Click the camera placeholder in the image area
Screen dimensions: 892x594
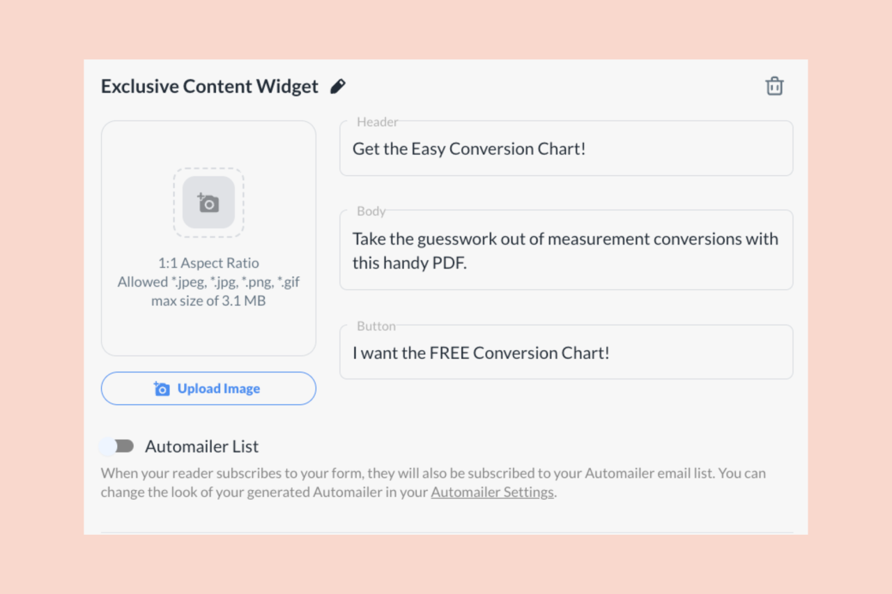pyautogui.click(x=208, y=203)
